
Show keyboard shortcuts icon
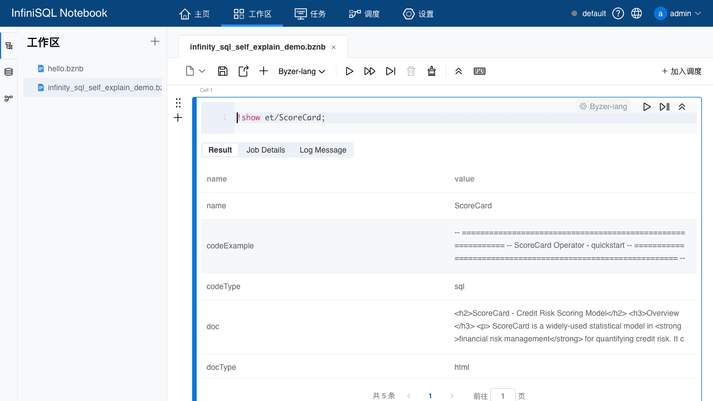pos(480,71)
